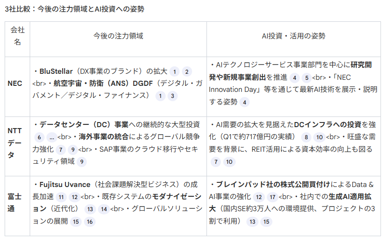Open citation 7 in NTT AI cell

tap(216, 162)
